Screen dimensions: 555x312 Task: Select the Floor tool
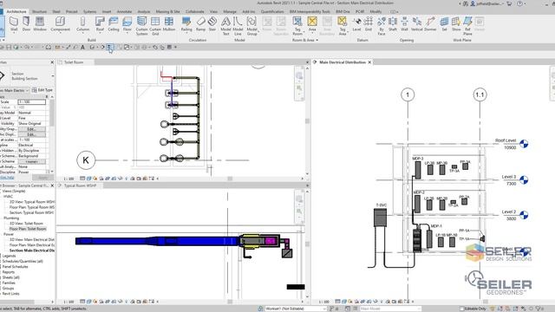tap(127, 24)
